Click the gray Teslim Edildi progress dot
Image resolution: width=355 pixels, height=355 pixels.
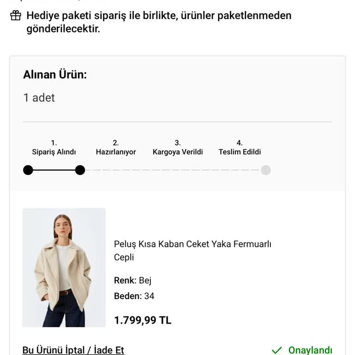pos(266,170)
